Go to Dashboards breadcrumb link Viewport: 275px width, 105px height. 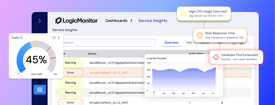point(116,21)
